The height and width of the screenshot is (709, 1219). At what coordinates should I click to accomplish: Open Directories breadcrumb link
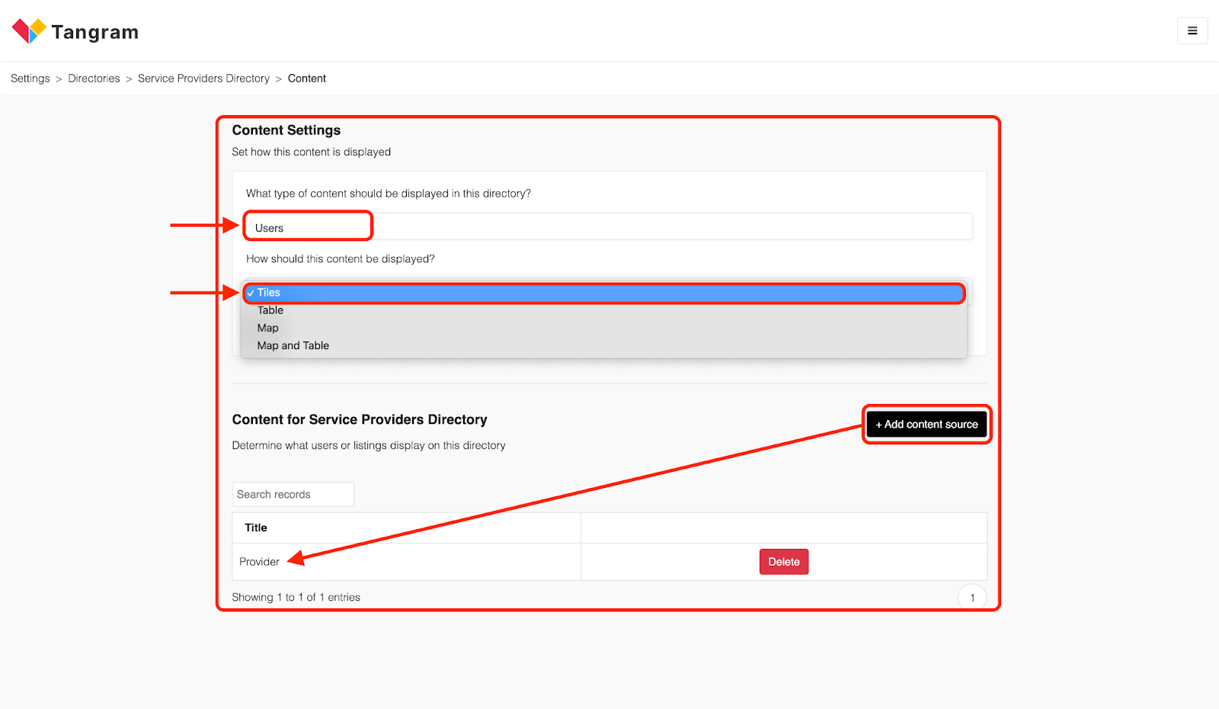tap(94, 79)
